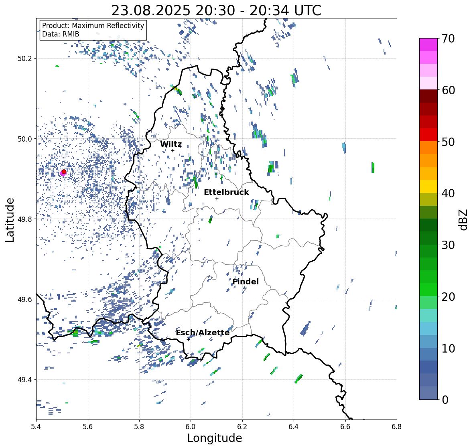Click the longitude 5.6 tick label
Screen dimensions: 473x448
pyautogui.click(x=88, y=427)
